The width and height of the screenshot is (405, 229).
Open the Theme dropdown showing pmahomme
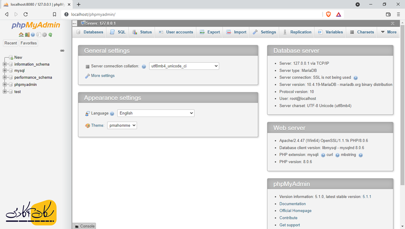pos(122,125)
